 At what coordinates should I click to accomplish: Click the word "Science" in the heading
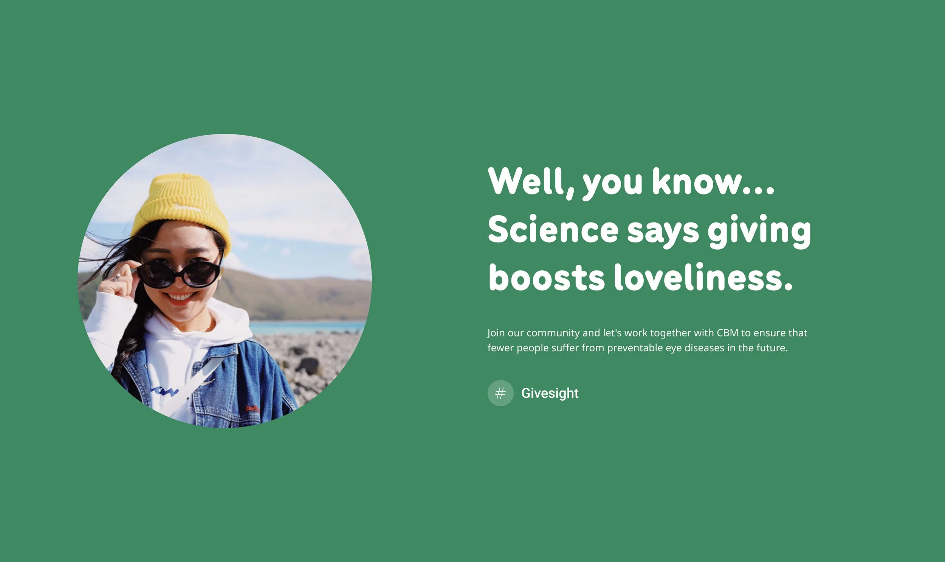click(x=553, y=230)
